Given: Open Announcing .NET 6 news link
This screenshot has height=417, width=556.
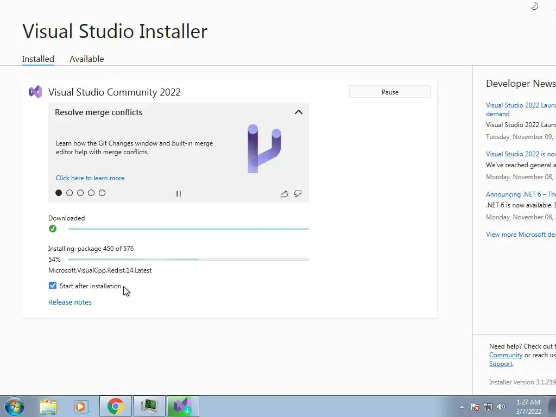Looking at the screenshot, I should tap(521, 194).
